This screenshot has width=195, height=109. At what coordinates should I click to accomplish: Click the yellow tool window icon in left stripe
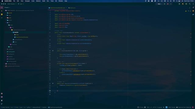tap(2, 15)
